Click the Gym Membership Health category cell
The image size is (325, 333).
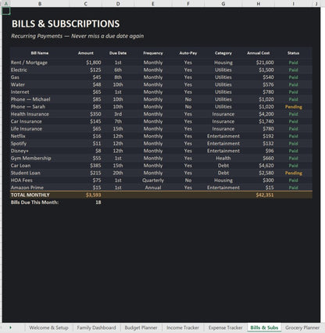[x=223, y=158]
